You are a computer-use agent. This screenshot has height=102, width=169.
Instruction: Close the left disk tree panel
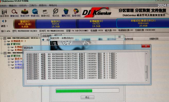click(39, 35)
